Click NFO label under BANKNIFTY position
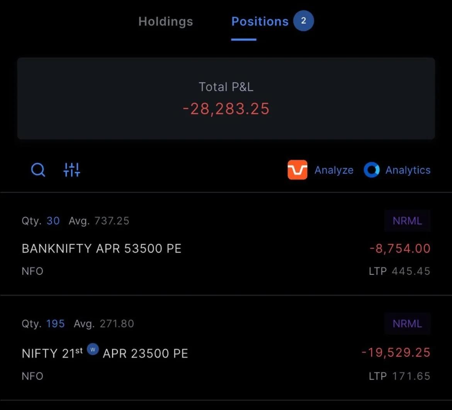Viewport: 452px width, 410px height. point(32,271)
